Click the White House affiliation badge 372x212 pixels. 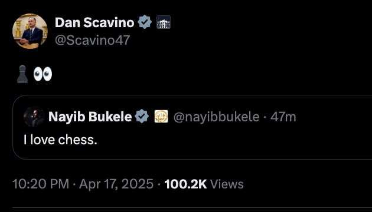point(164,22)
